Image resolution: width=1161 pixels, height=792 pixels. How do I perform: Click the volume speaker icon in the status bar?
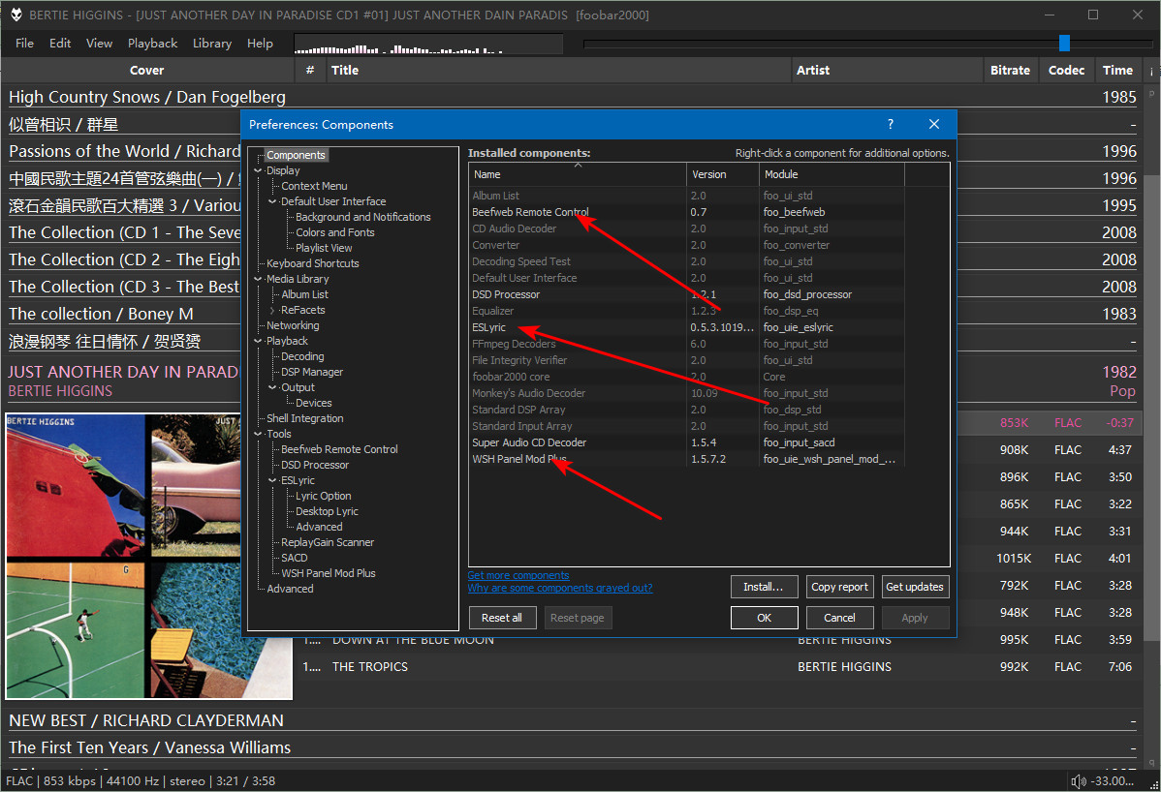coord(1079,780)
